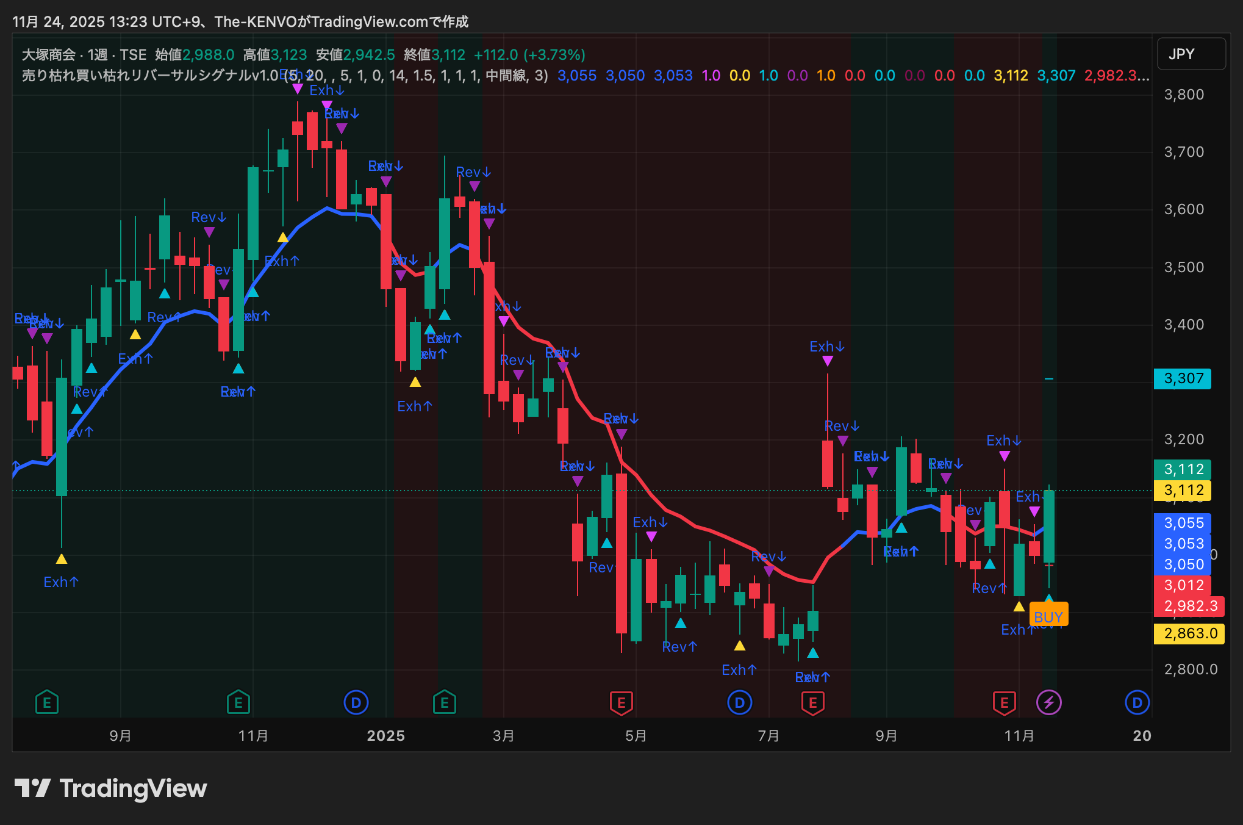Click the 3,800 price scale label

[1184, 95]
